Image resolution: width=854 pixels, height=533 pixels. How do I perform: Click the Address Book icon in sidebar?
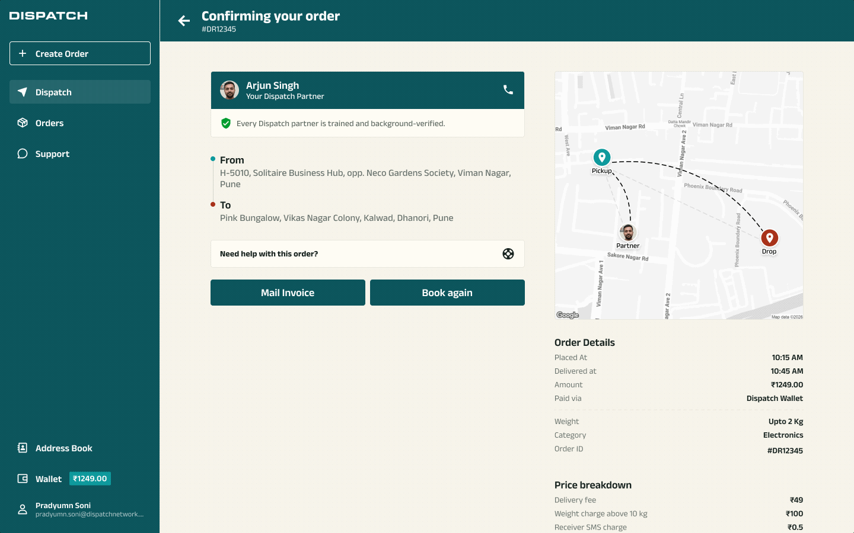[23, 448]
